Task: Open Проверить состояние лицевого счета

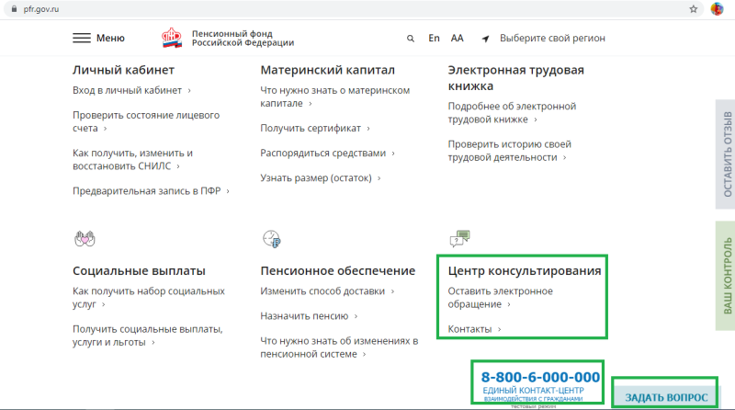Action: click(x=146, y=121)
